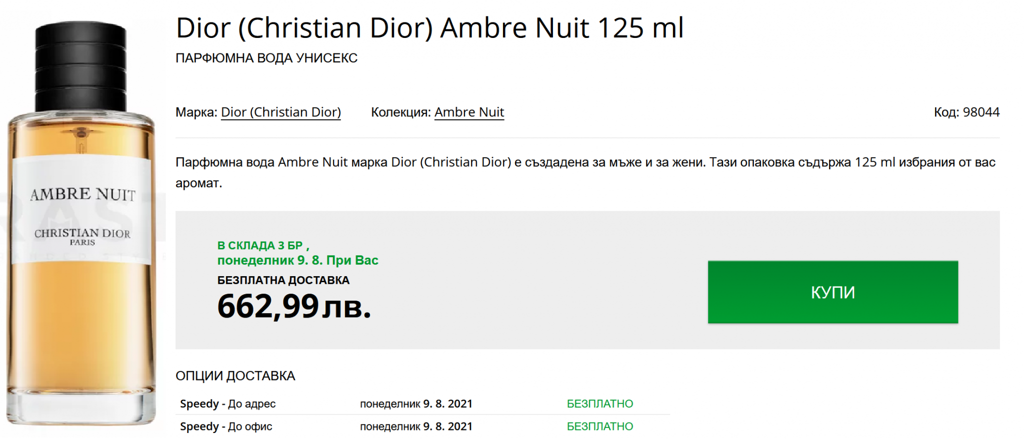Viewport: 1024px width, 439px height.
Task: Click the понеделник 9. 8. При Вас text
Action: click(x=298, y=260)
